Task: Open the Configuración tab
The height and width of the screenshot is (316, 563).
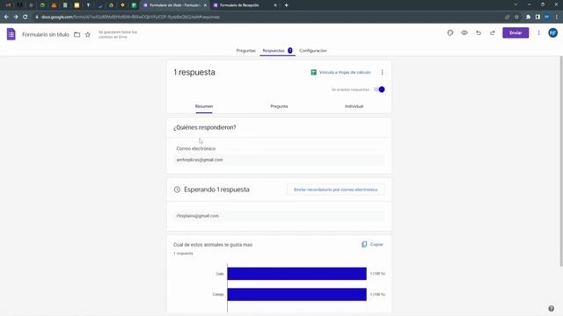Action: click(x=313, y=51)
